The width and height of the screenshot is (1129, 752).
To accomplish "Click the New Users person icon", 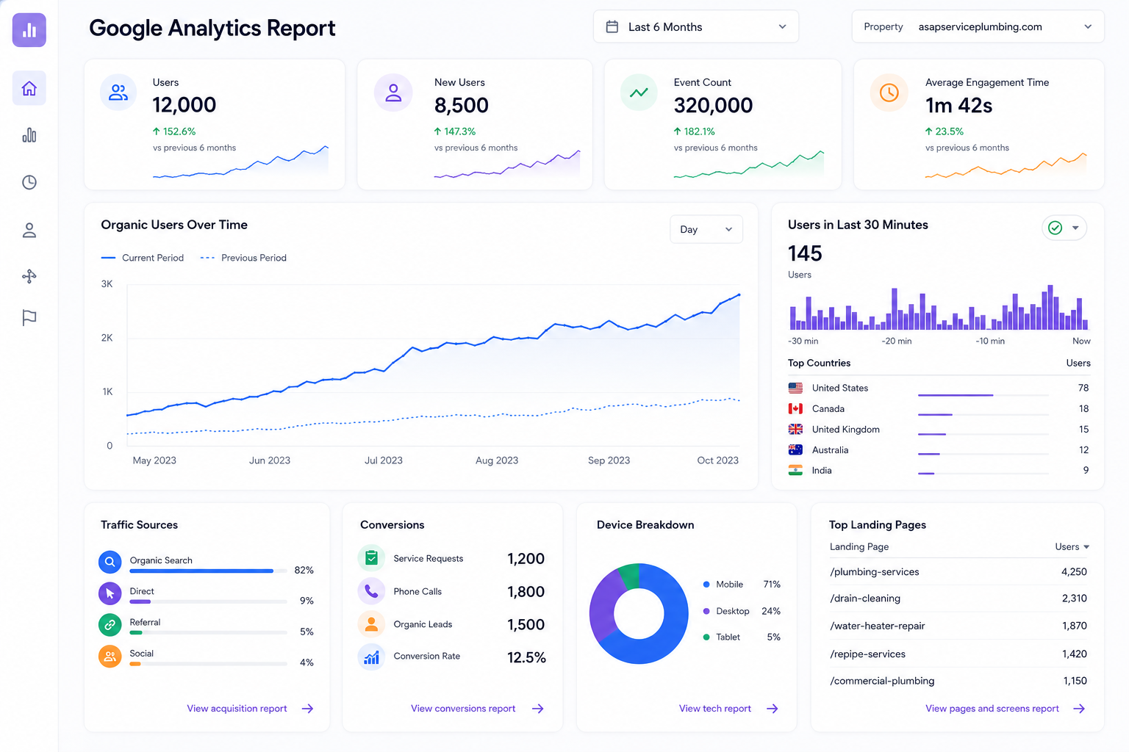I will (x=394, y=93).
